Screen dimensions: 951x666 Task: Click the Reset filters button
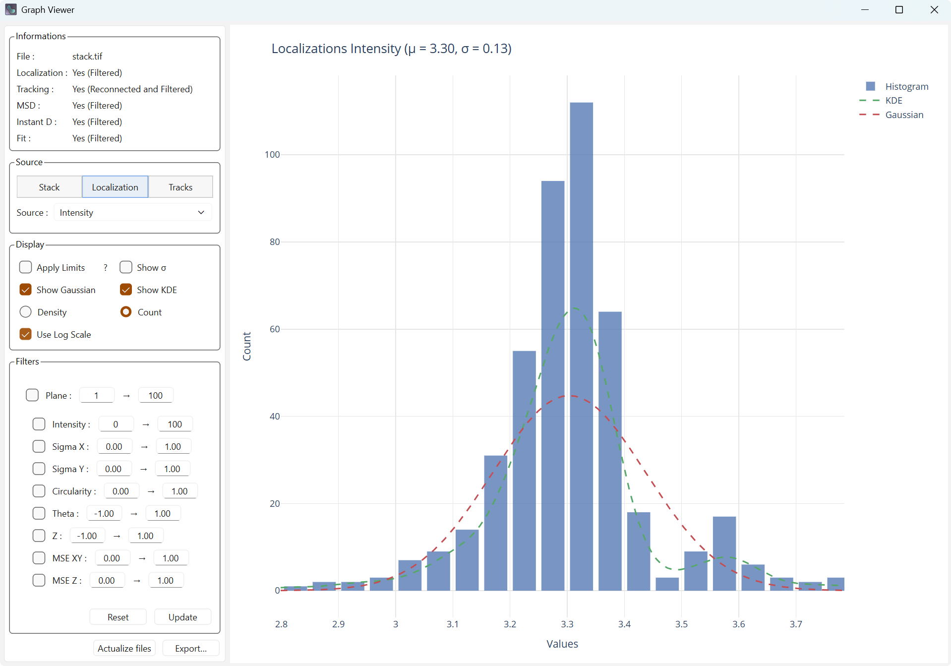pos(118,617)
